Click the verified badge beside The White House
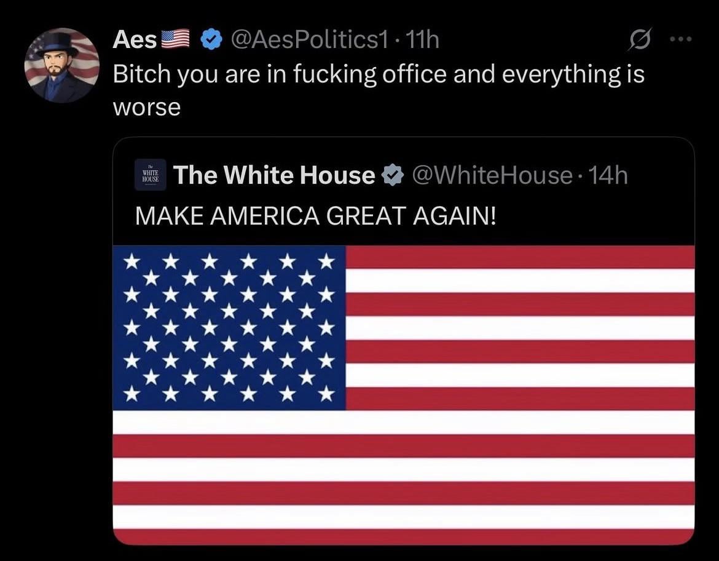The height and width of the screenshot is (561, 719). pos(391,176)
